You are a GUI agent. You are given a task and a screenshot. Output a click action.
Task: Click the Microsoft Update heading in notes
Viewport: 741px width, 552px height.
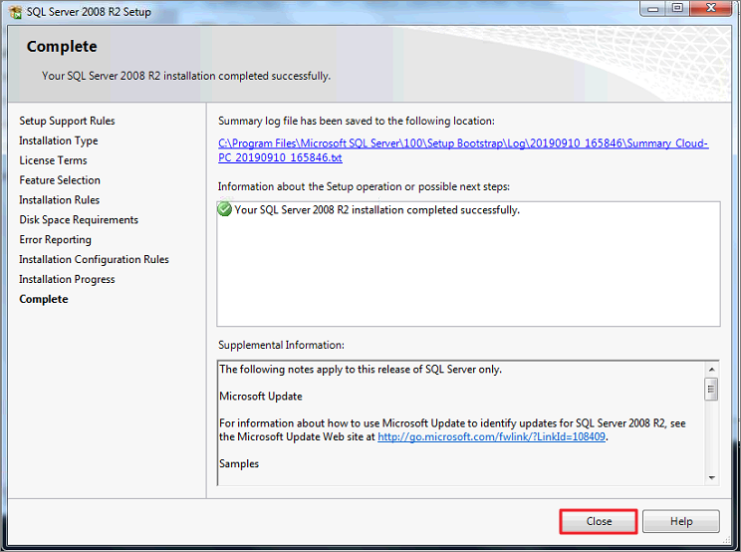260,396
